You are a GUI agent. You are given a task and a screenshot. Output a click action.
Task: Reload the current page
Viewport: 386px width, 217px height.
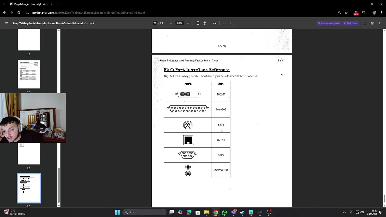click(x=19, y=13)
